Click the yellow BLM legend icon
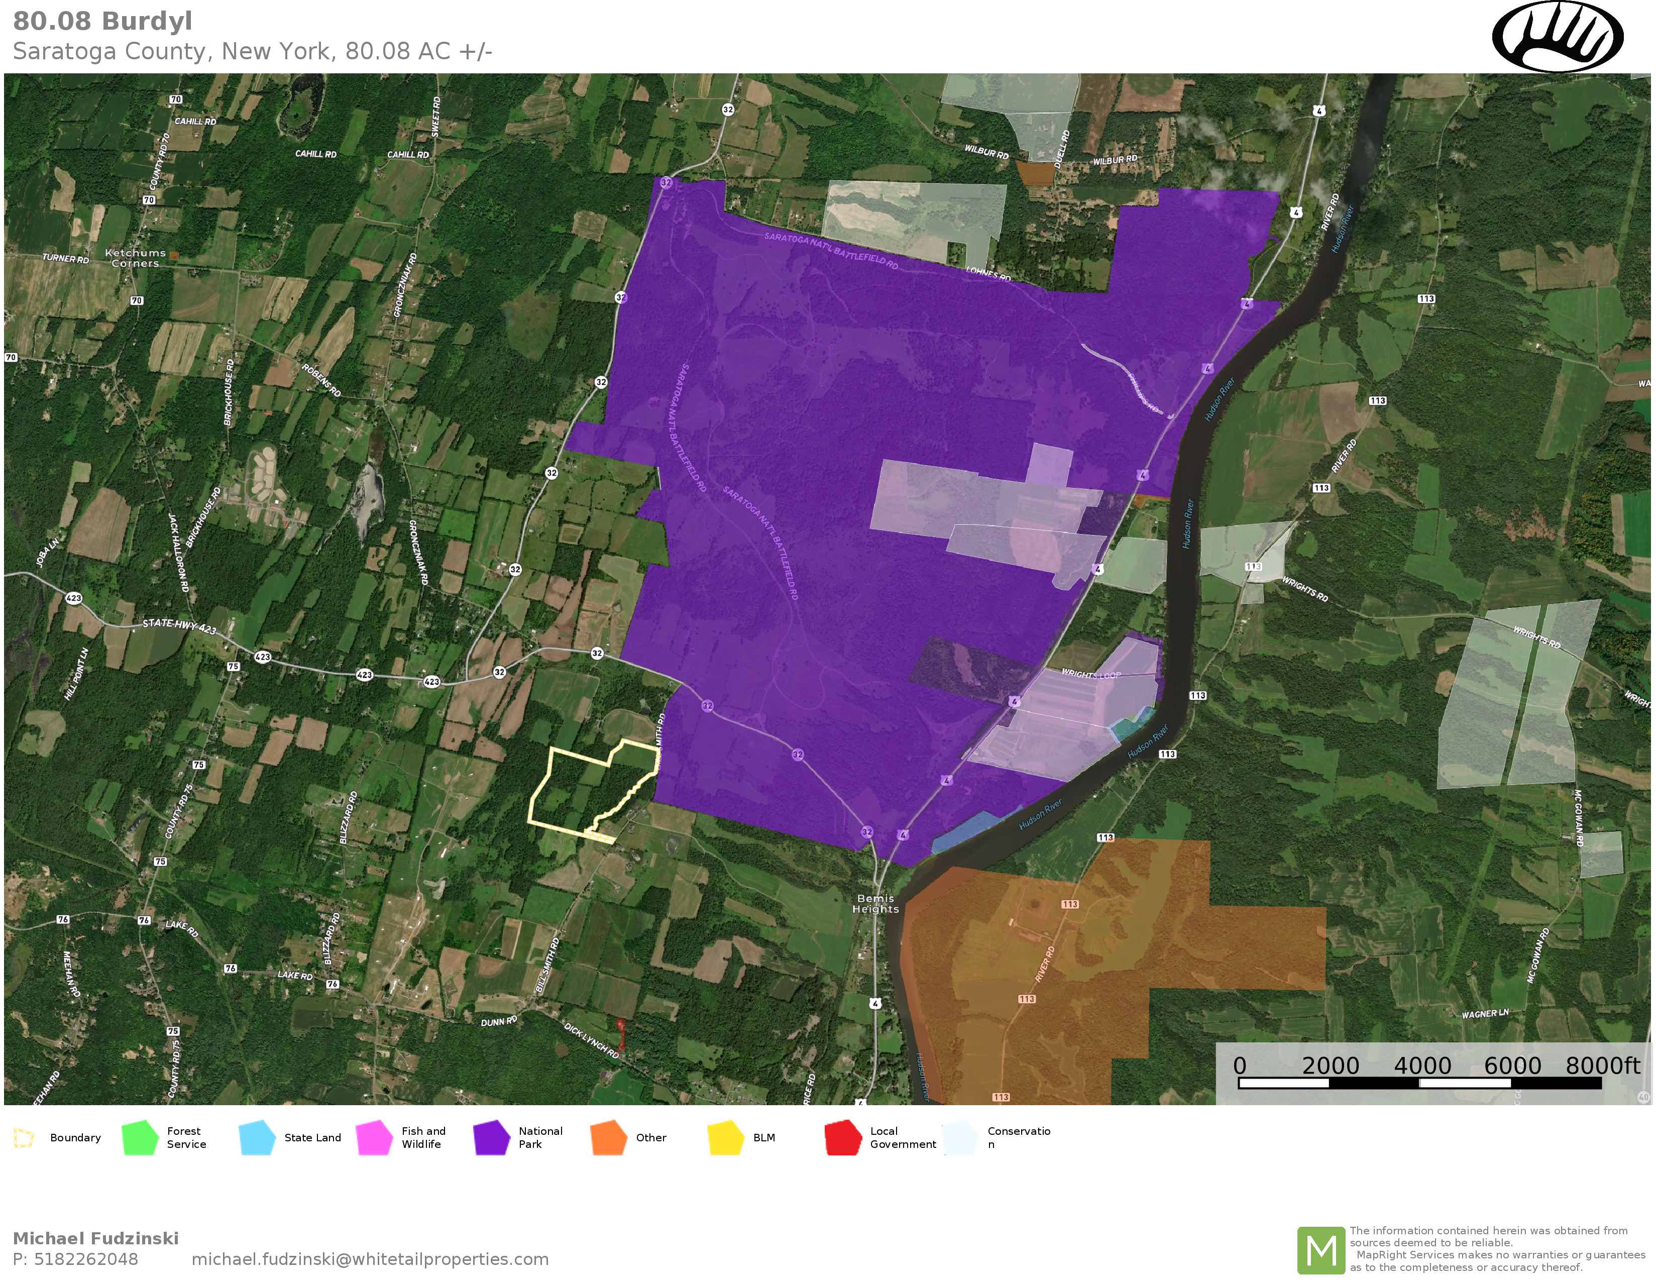The height and width of the screenshot is (1281, 1657). pyautogui.click(x=725, y=1137)
